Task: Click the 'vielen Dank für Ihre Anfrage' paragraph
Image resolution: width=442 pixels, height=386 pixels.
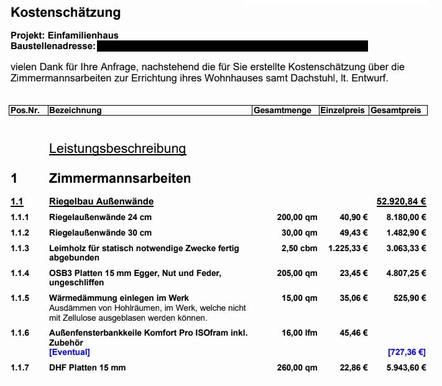Action: [x=208, y=72]
